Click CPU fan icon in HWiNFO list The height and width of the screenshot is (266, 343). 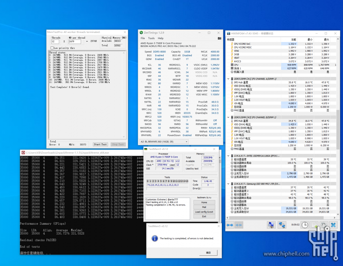[232, 65]
